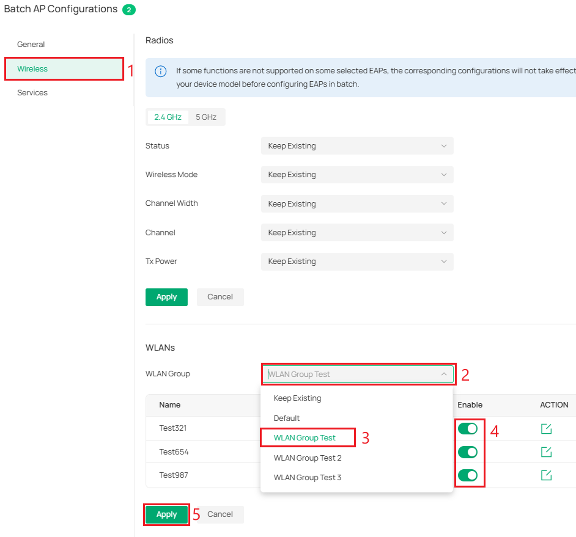Collapse the WLAN Group dropdown
This screenshot has width=576, height=537.
tap(358, 374)
